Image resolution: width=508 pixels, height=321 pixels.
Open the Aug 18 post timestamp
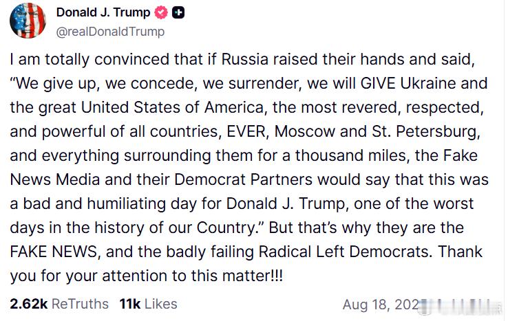[381, 305]
